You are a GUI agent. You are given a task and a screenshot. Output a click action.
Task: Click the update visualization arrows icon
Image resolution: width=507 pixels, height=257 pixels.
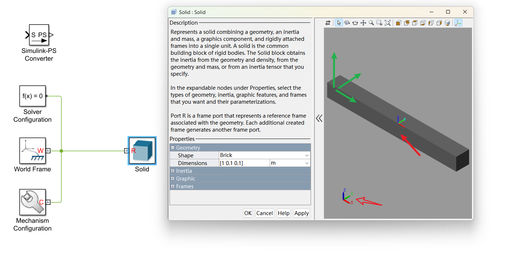click(x=328, y=23)
